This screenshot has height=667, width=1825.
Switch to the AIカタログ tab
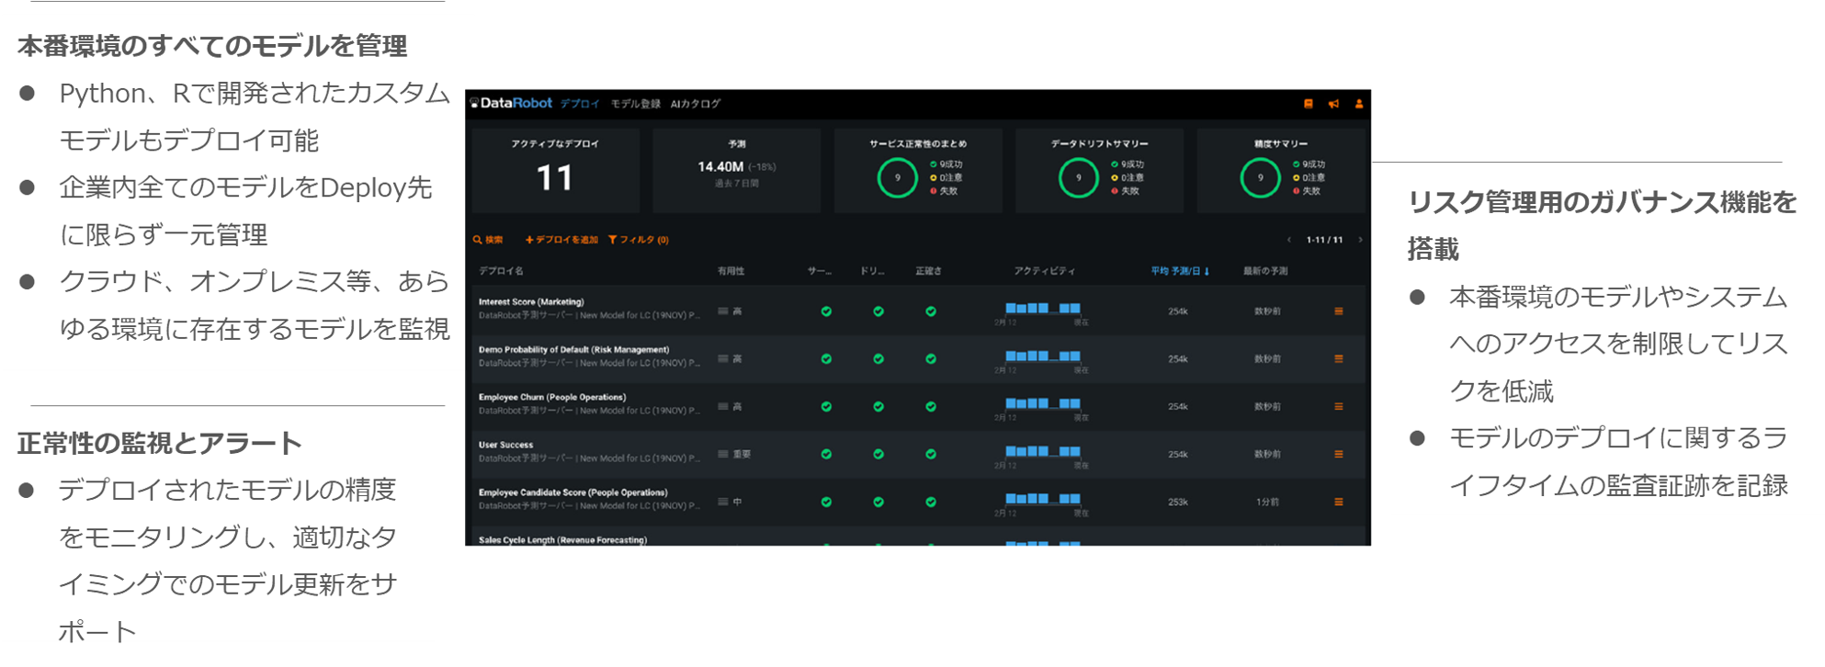point(696,104)
